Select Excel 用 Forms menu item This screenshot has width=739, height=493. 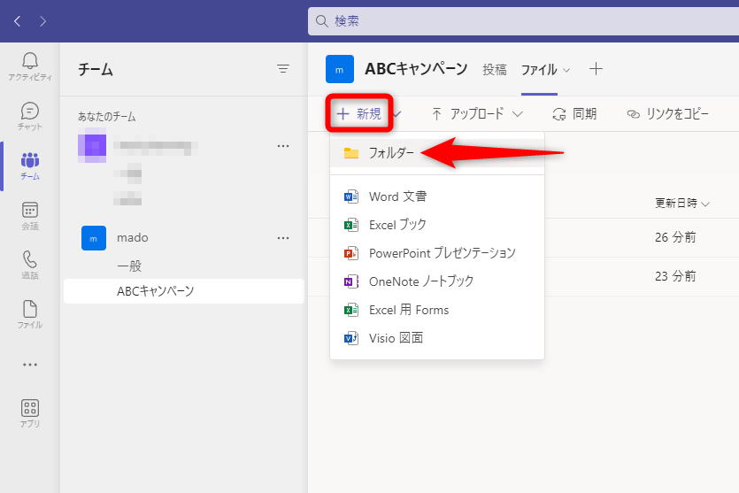coord(437,310)
